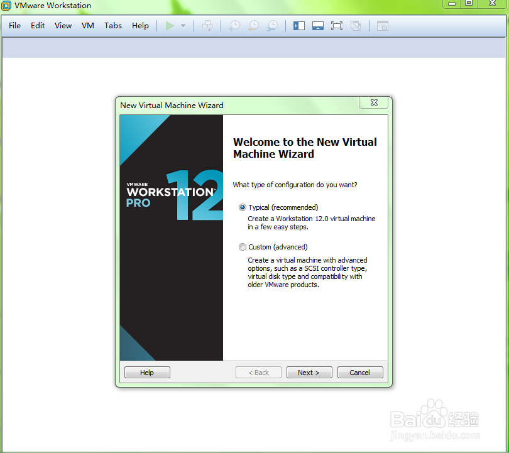Click Next to continue the wizard

[x=309, y=372]
